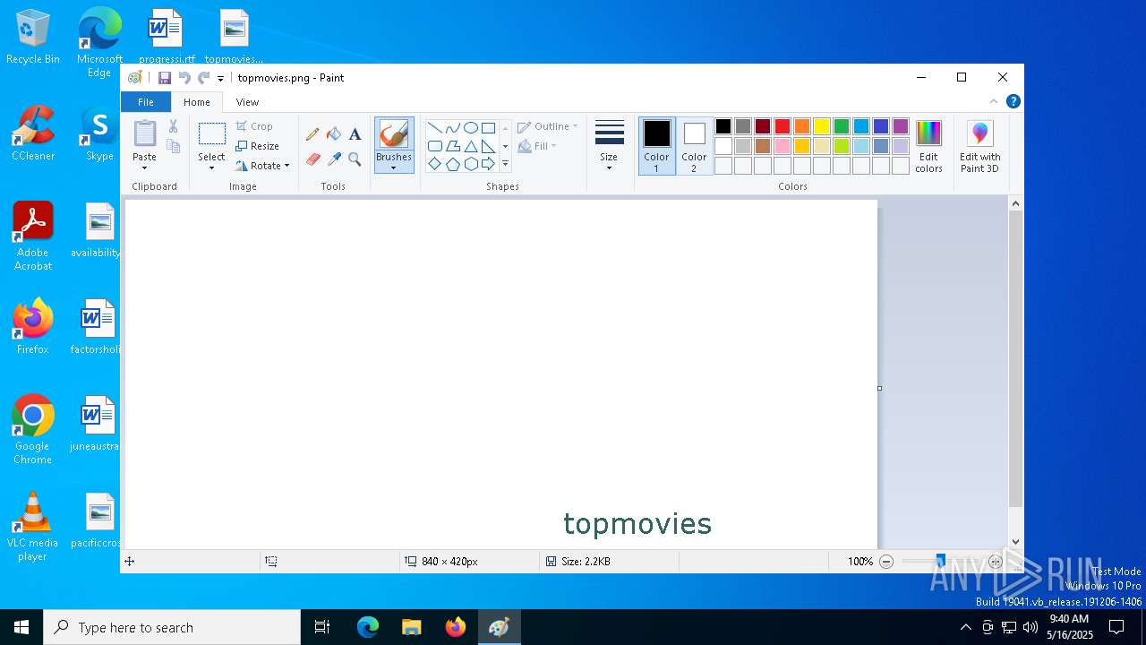Click the Save icon in quick access toolbar
Screen dimensions: 1146x645
[165, 78]
